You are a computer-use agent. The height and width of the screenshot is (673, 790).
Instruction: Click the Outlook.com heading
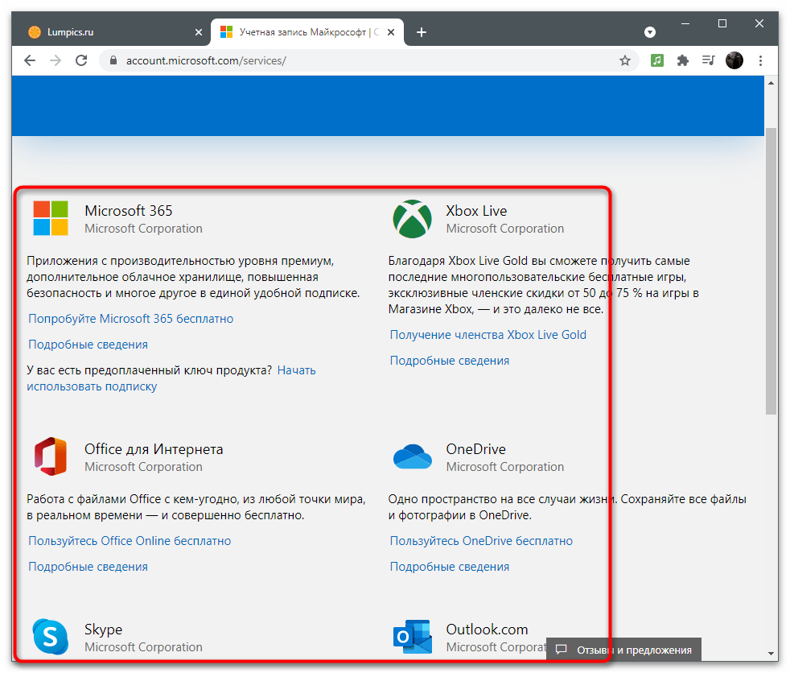(487, 630)
